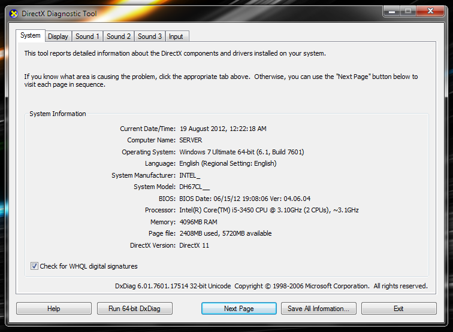
Task: Open the Display tab
Action: click(58, 36)
